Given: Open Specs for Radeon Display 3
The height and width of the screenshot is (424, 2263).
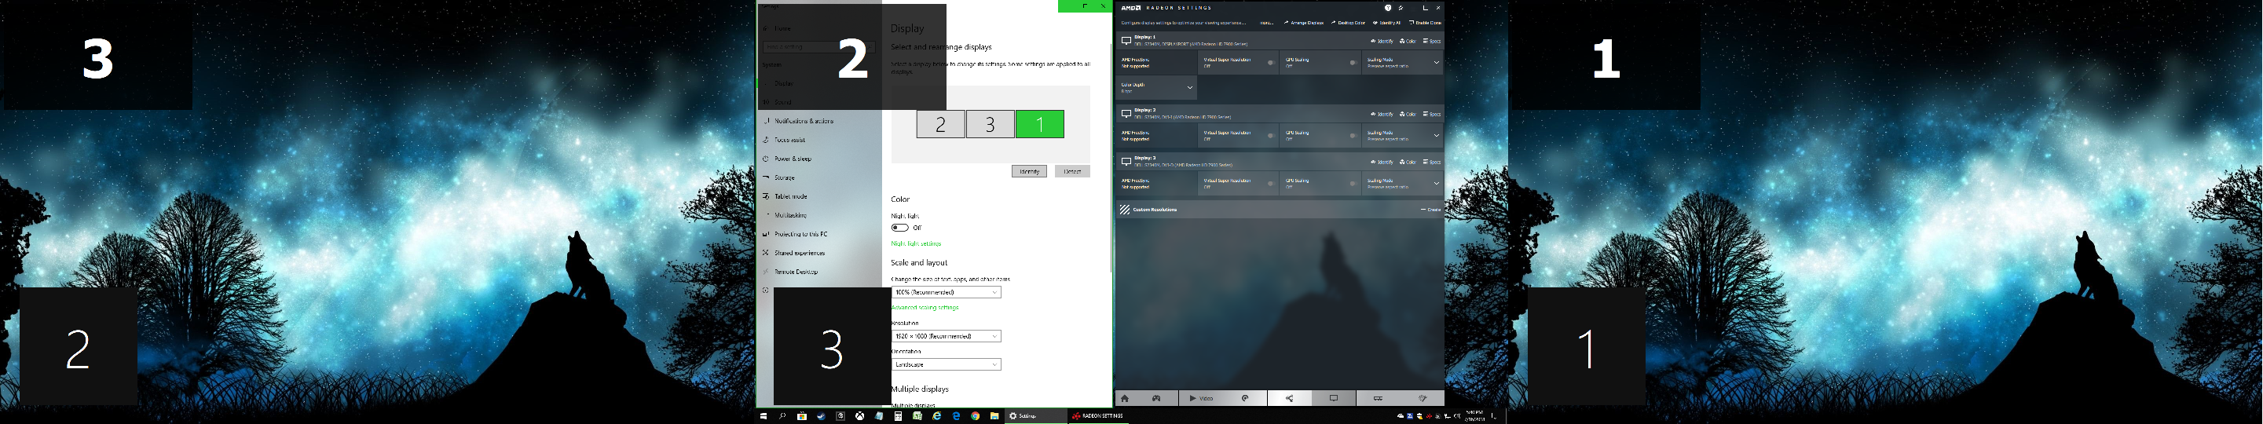Looking at the screenshot, I should (1432, 162).
